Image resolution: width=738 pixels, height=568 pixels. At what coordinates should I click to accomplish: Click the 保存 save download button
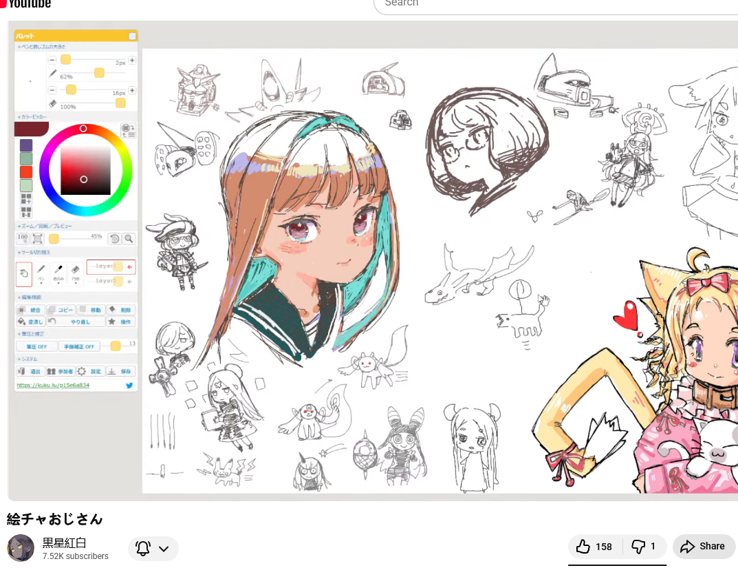coord(121,371)
